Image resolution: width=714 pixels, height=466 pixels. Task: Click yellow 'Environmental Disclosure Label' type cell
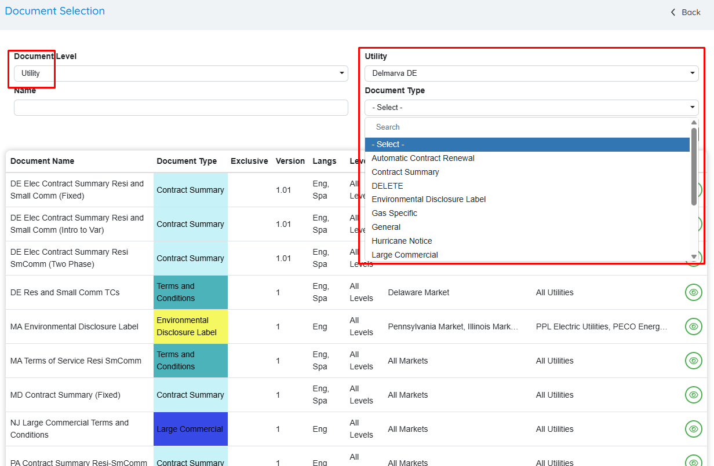(x=191, y=326)
